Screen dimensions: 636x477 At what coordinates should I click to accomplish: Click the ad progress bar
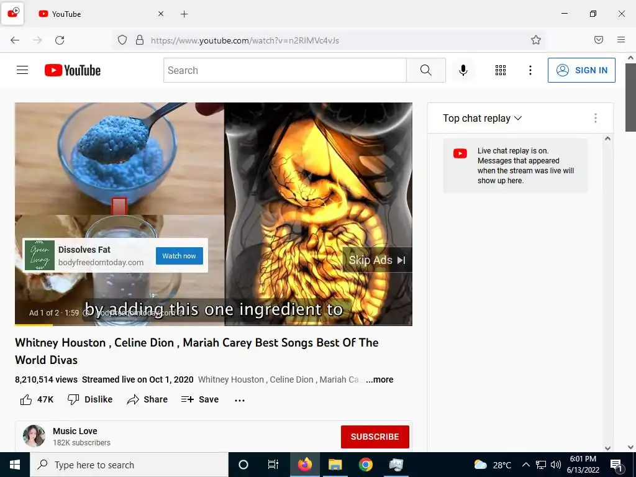click(x=214, y=325)
